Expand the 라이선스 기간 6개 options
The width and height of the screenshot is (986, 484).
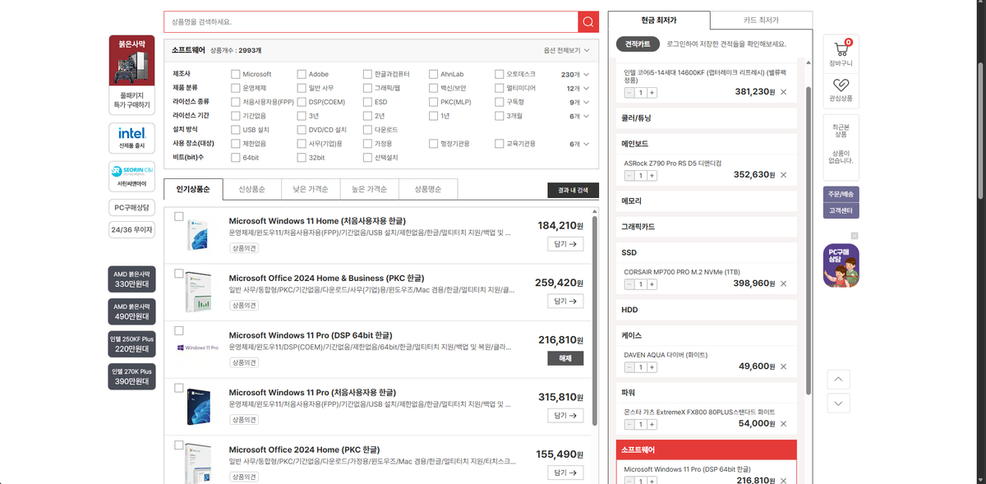[579, 116]
